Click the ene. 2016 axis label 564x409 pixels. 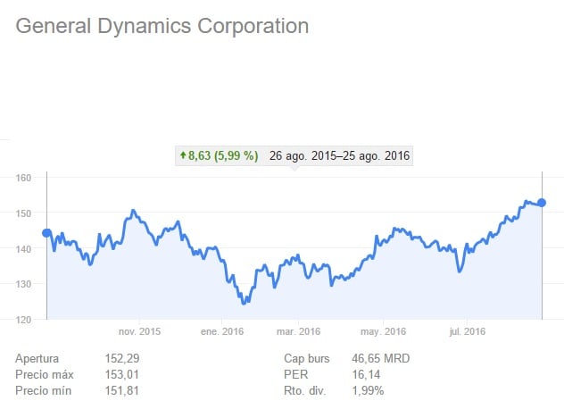[221, 331]
